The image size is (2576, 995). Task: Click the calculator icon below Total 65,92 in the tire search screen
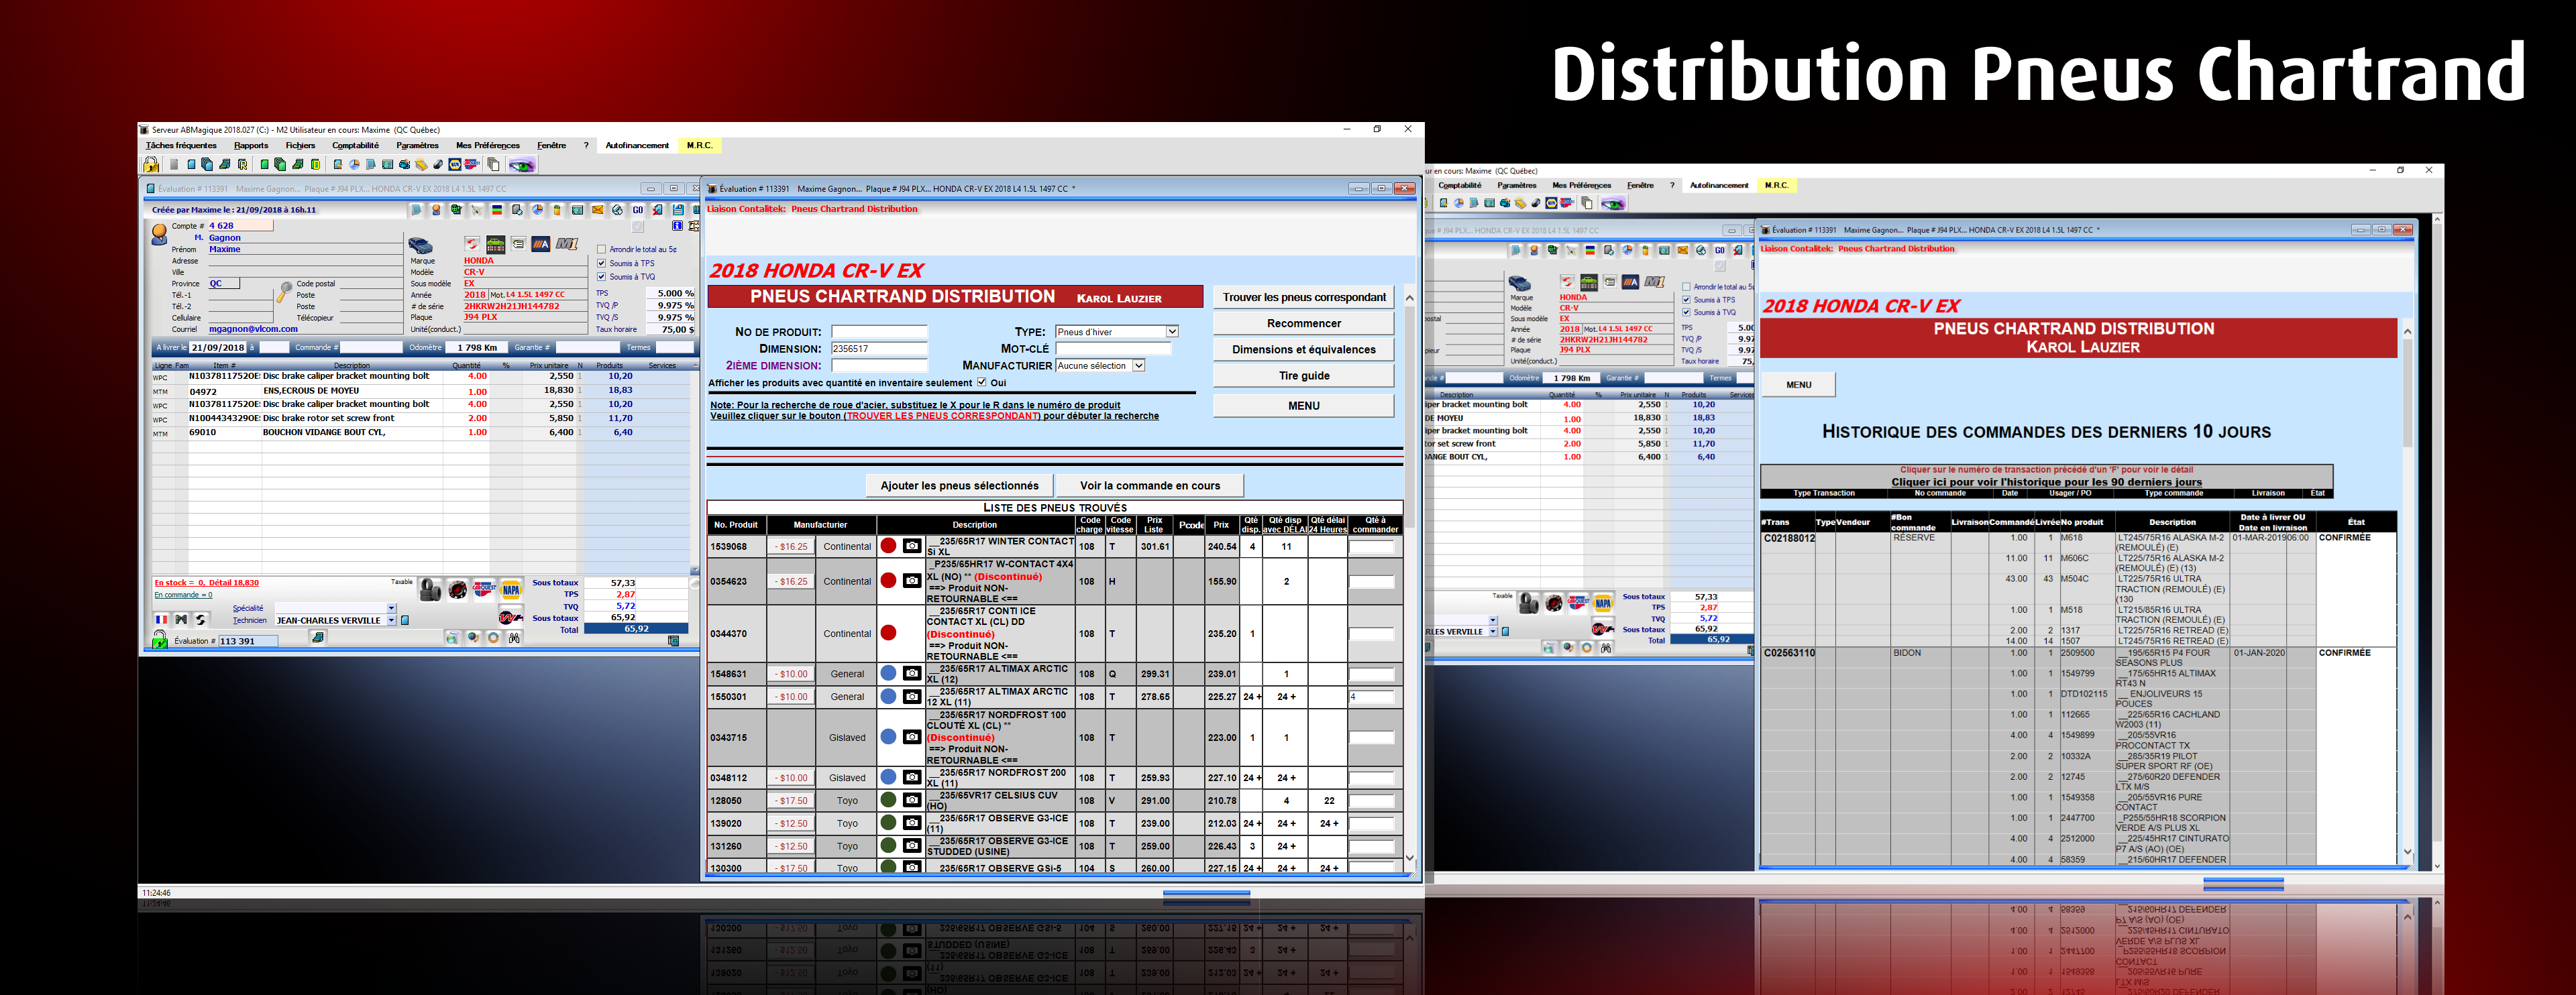tap(673, 642)
